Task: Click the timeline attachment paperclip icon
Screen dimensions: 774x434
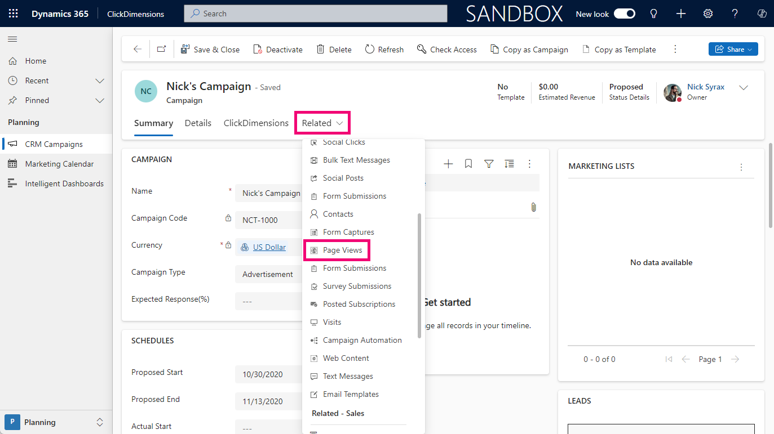Action: (x=533, y=208)
